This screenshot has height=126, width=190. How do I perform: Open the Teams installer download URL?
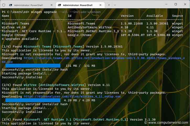[x=93, y=60]
